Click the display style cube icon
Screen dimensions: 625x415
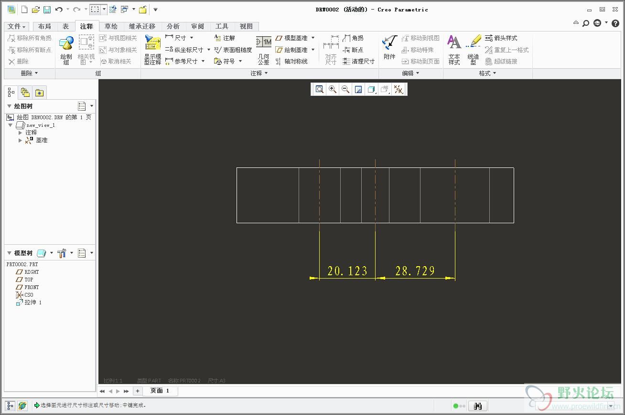click(x=371, y=89)
